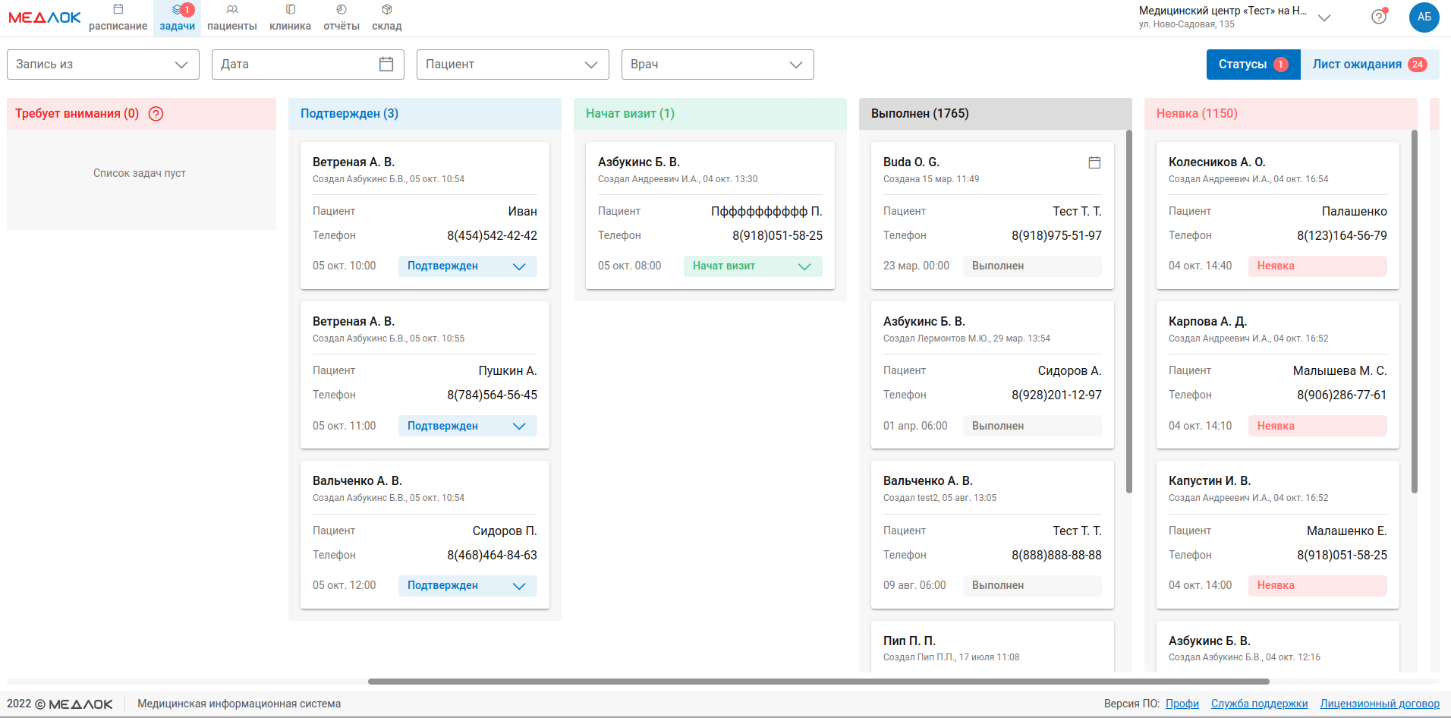Screen dimensions: 1451x718
Task: Select the Статусы view button
Action: (1254, 65)
